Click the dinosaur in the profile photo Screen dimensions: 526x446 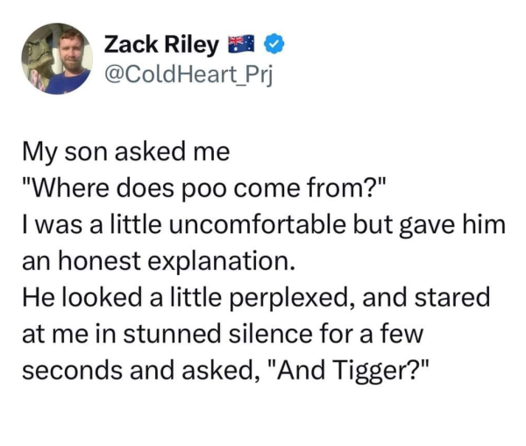click(x=39, y=59)
